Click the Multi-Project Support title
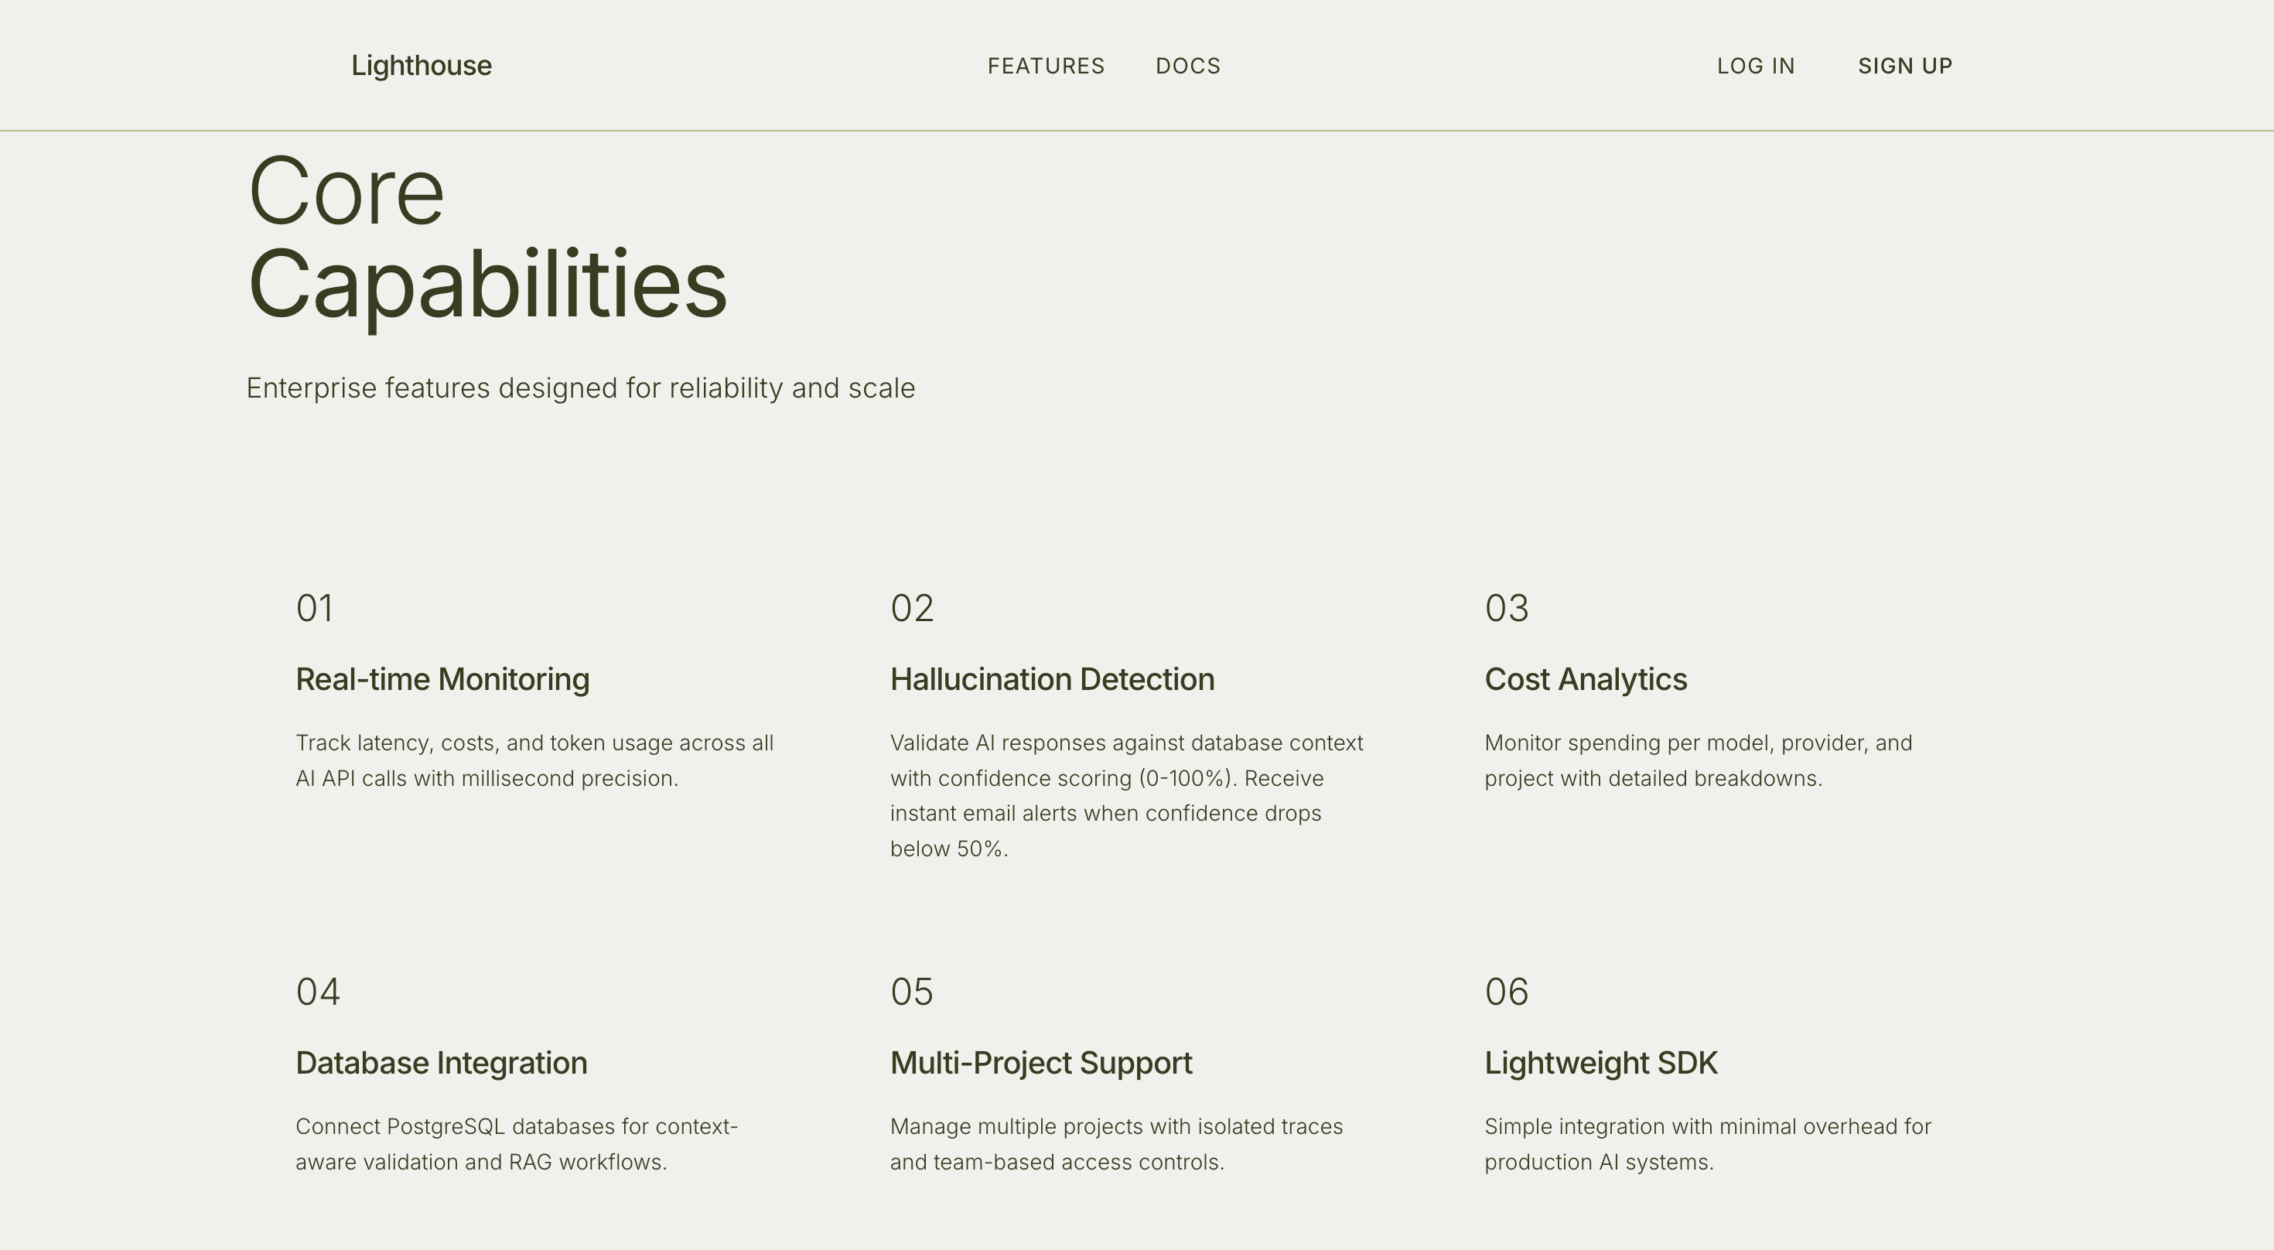This screenshot has height=1250, width=2274. point(1040,1063)
